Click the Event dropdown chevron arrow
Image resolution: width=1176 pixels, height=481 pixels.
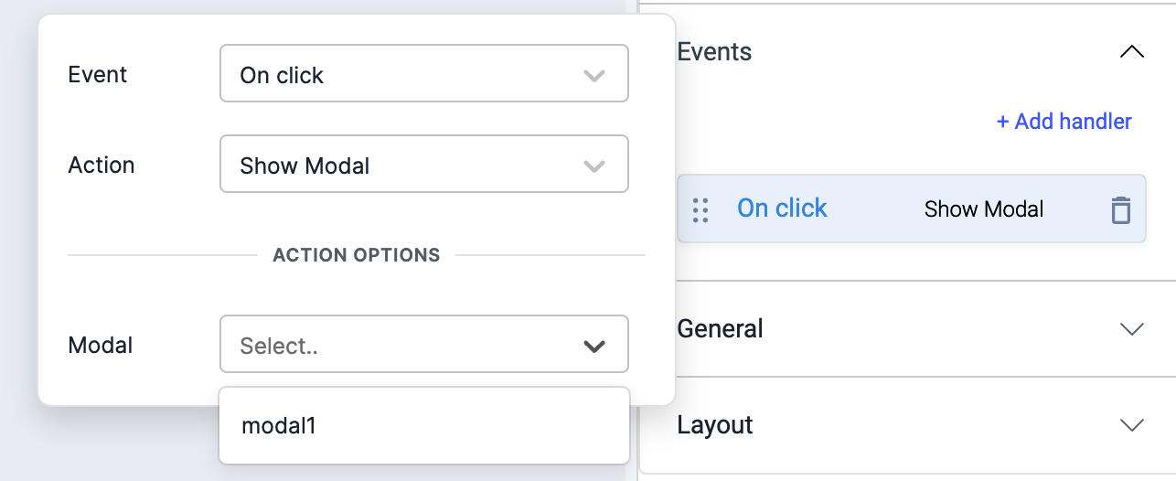(x=594, y=75)
